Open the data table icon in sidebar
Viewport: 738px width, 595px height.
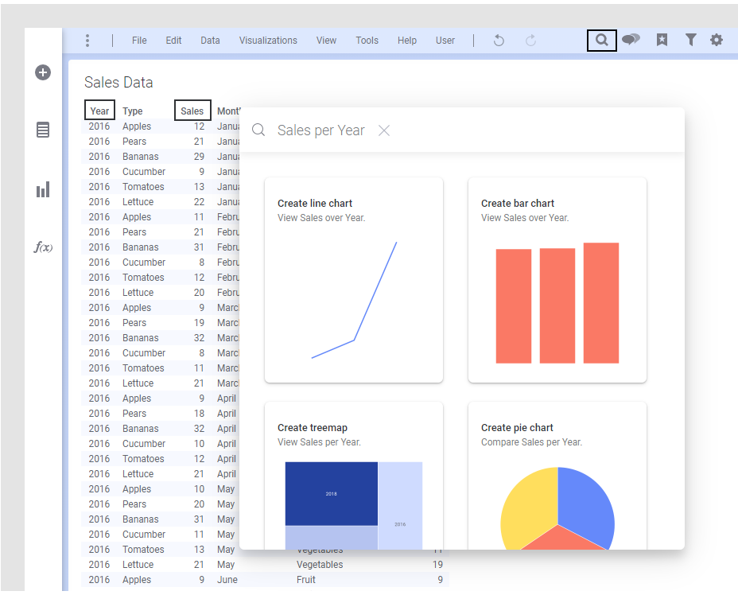[43, 130]
